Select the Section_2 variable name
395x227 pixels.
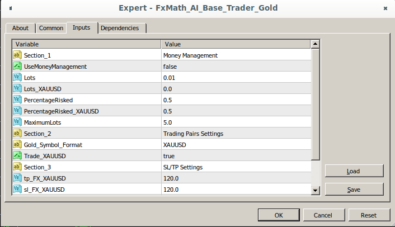pos(37,134)
